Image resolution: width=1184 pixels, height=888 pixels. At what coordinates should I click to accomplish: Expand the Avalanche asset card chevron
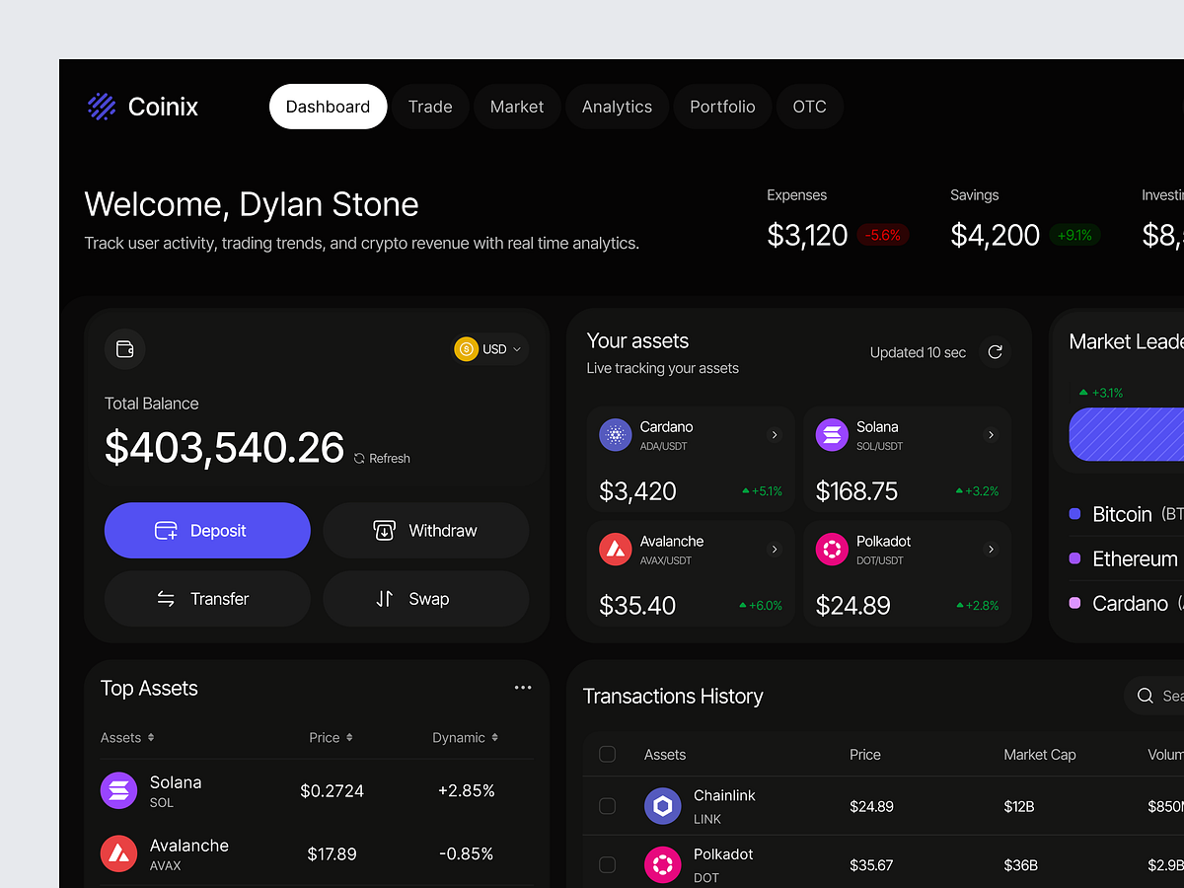pyautogui.click(x=775, y=550)
